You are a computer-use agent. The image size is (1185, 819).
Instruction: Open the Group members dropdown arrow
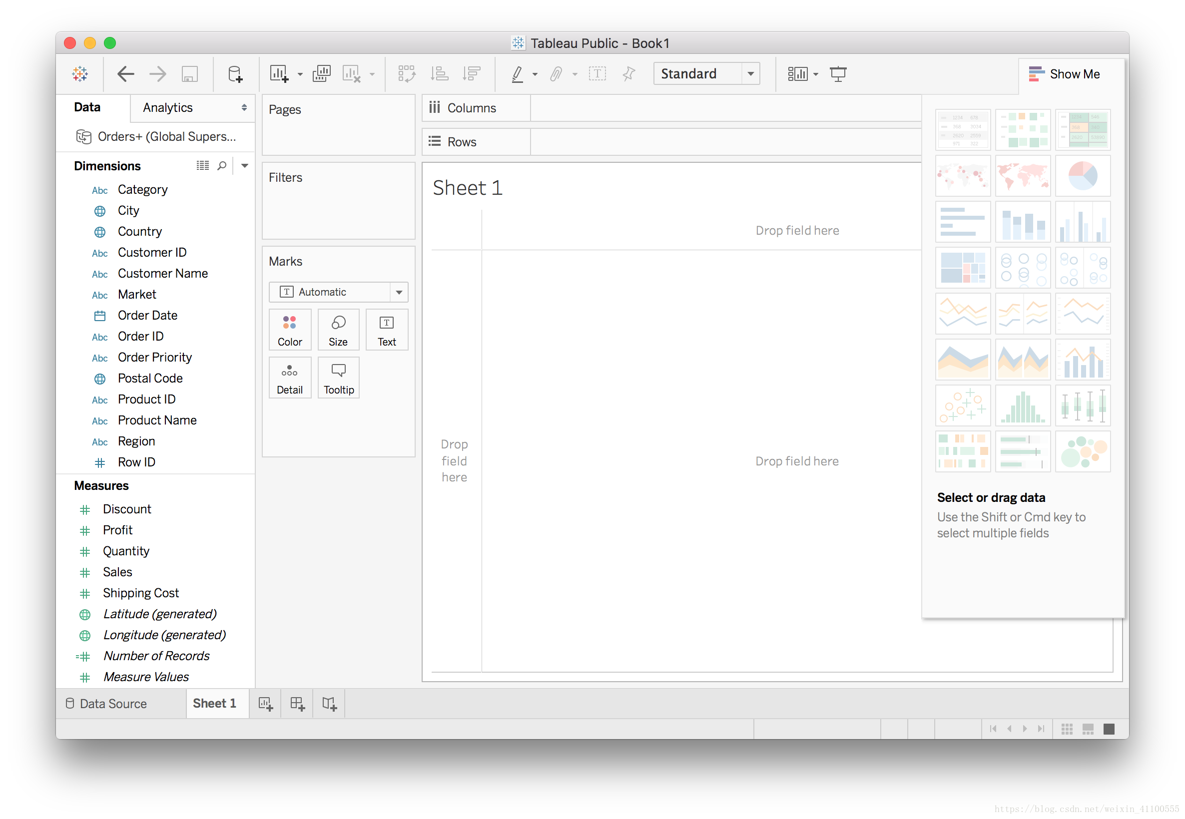click(x=575, y=75)
